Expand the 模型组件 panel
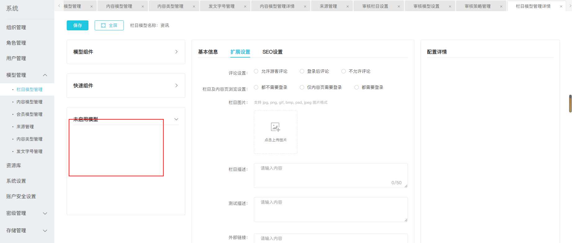 (176, 52)
